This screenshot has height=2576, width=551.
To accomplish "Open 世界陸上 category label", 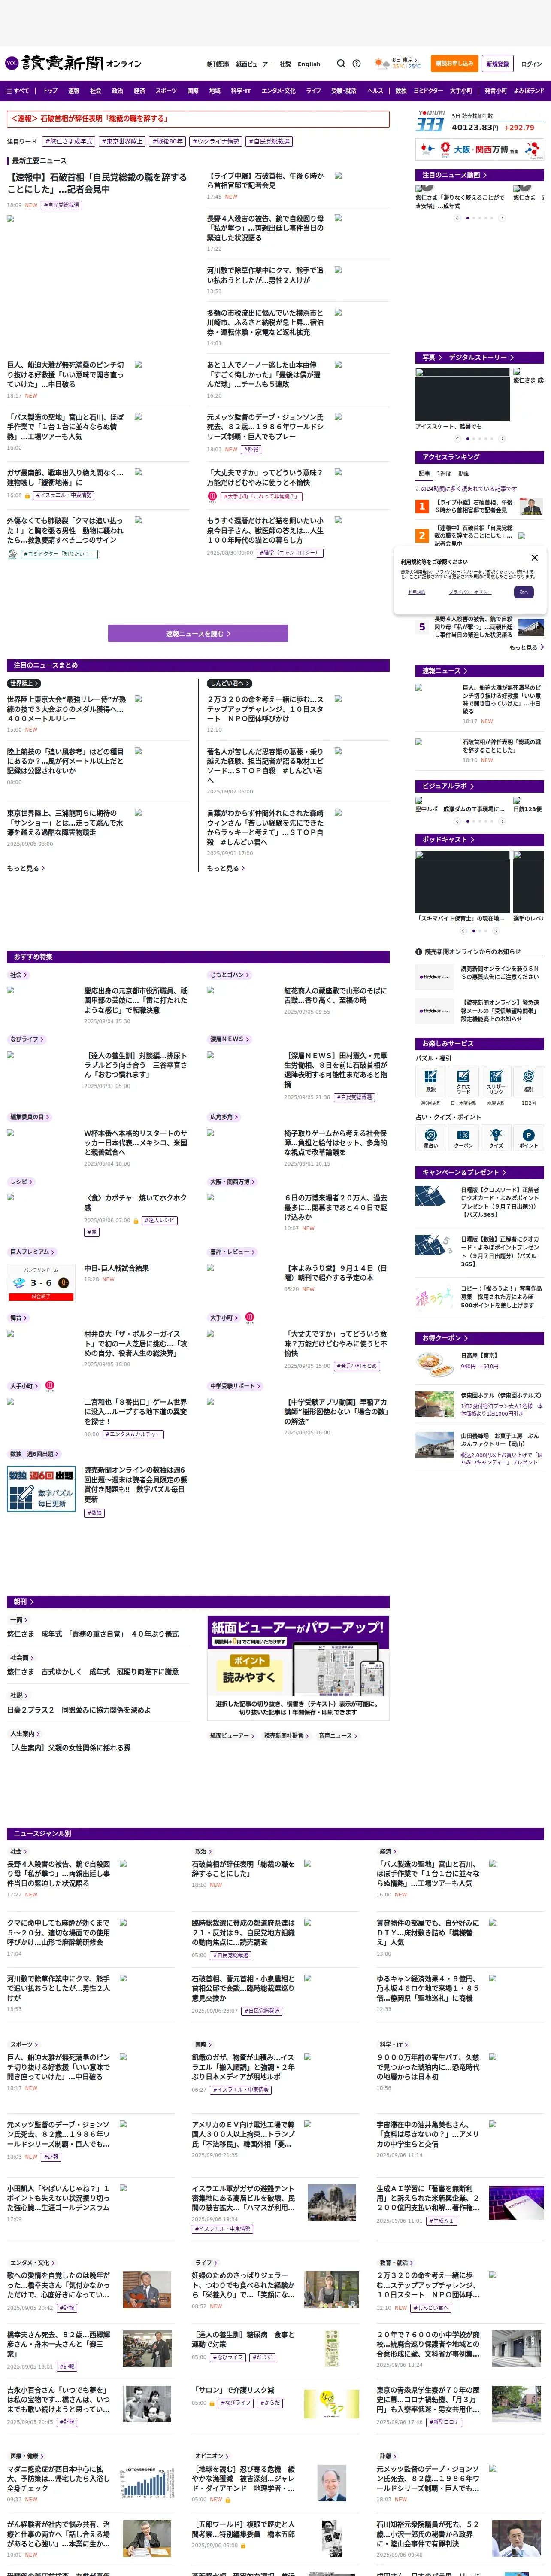I will (x=23, y=684).
